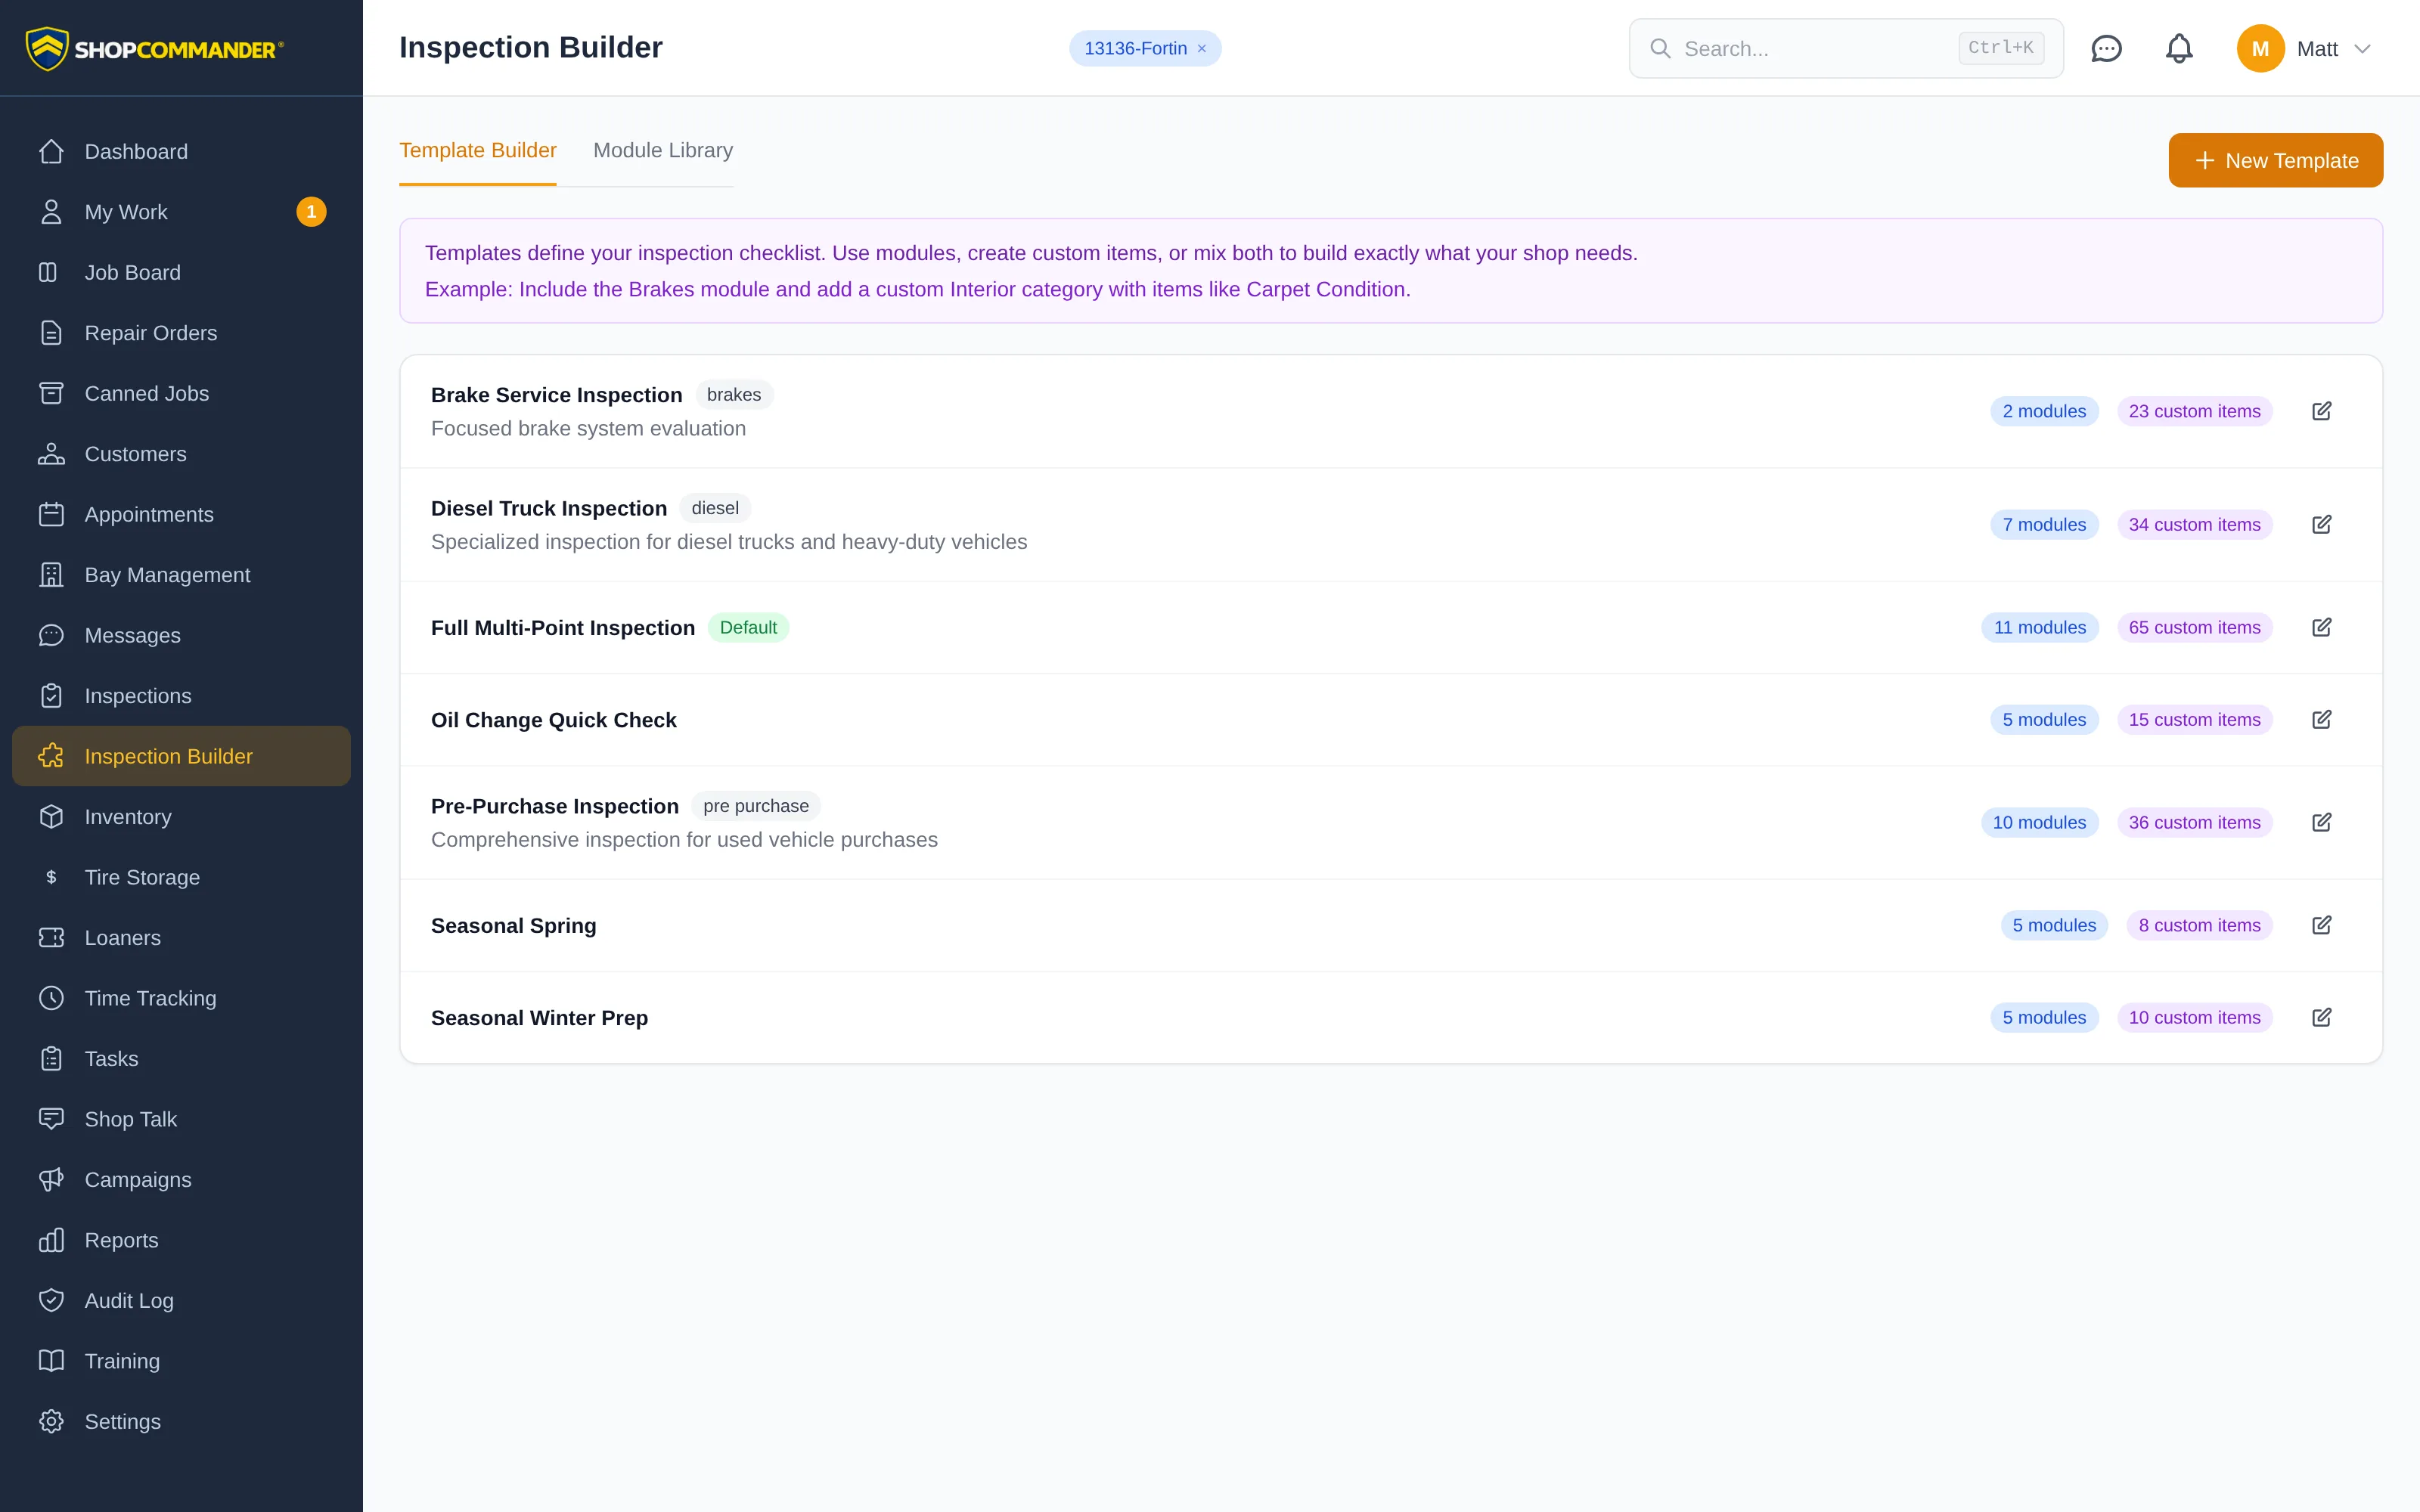This screenshot has height=1512, width=2420.
Task: Click the Time Tracking clock icon
Action: (51, 998)
